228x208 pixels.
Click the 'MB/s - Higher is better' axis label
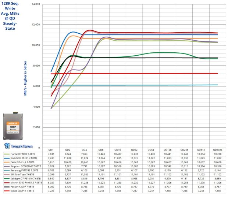[25, 78]
